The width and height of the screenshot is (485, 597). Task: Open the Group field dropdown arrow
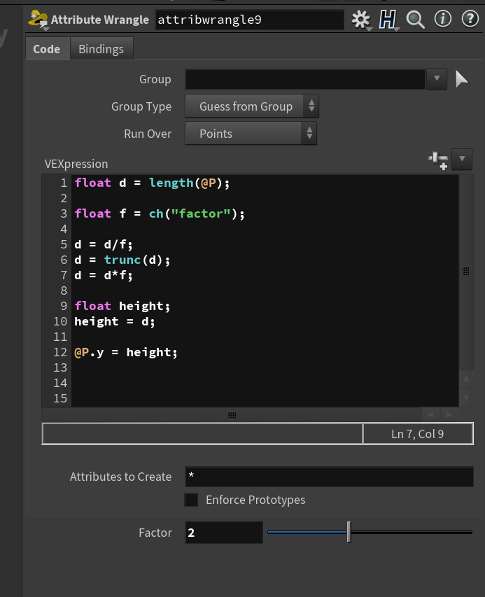point(437,79)
